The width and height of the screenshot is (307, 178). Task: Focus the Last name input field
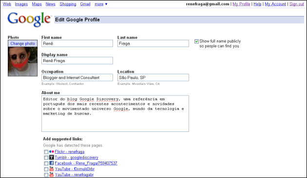click(x=153, y=44)
